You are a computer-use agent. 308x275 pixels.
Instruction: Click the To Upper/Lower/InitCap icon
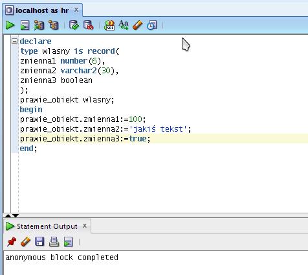(124, 25)
